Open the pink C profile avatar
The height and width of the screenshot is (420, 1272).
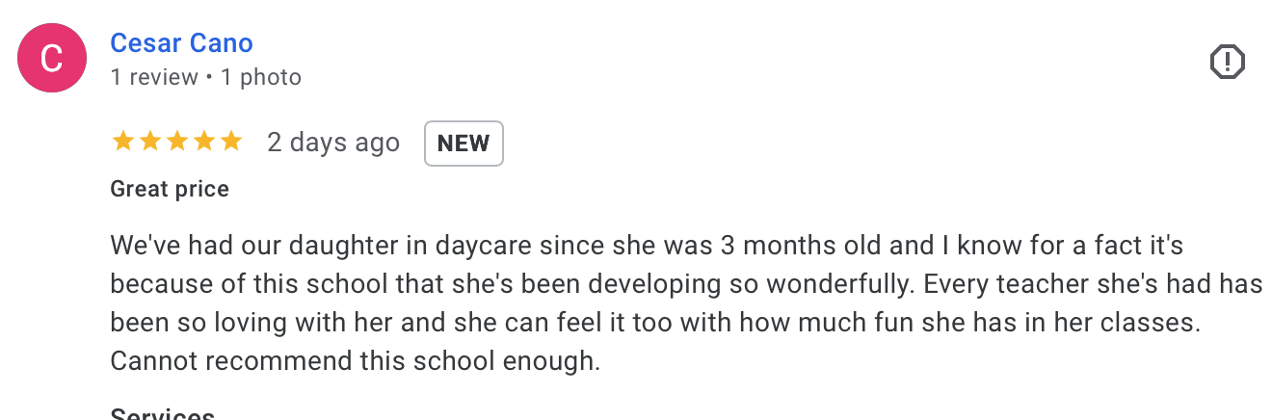point(54,59)
